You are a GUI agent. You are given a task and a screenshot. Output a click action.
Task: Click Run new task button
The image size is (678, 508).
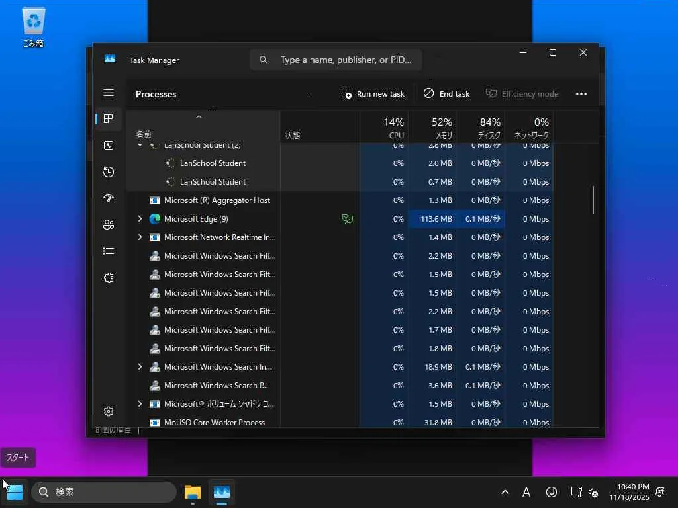(x=373, y=94)
